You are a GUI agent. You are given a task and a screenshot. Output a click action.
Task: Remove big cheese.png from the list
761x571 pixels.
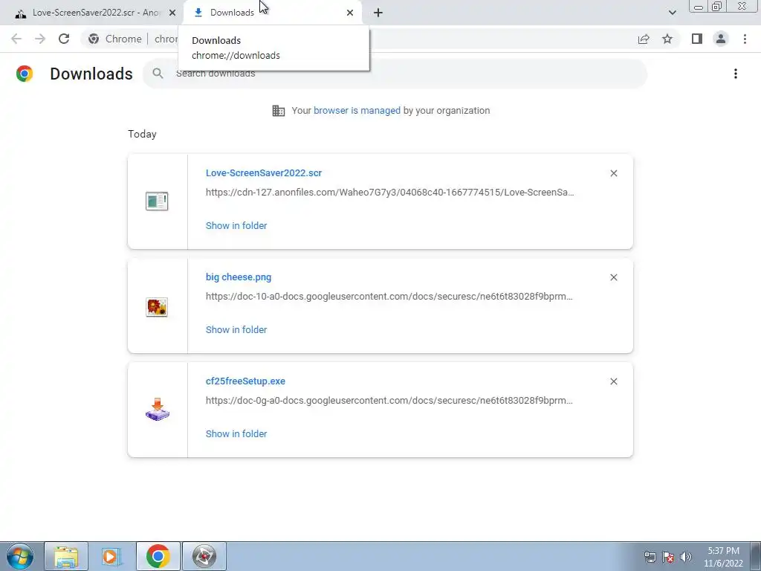coord(614,277)
